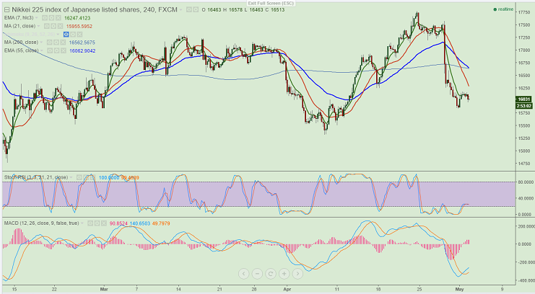Collapse the chart legend with the minus box
Image resolution: width=535 pixels, height=294 pixels.
tap(6, 10)
